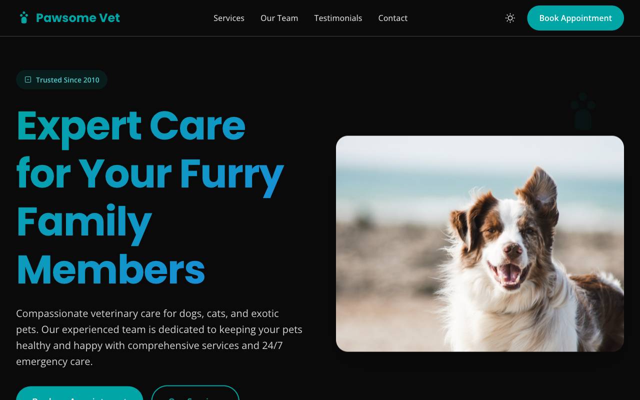This screenshot has height=400, width=640.
Task: Click the word 'Members' in the headline
Action: coord(110,270)
